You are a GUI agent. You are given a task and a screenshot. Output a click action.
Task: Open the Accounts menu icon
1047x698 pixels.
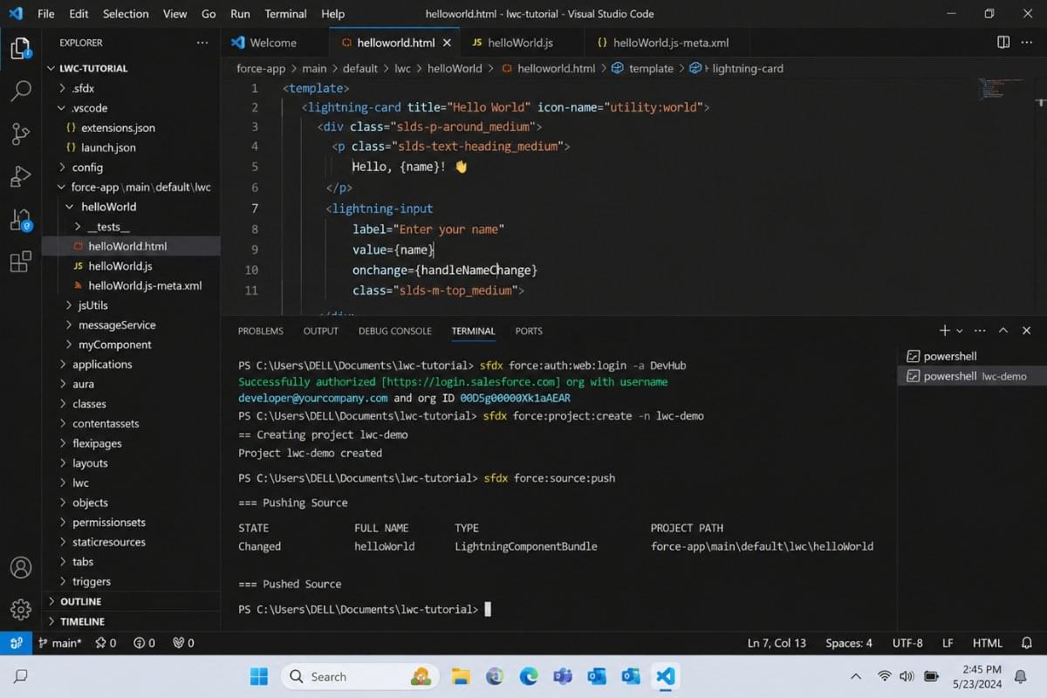[x=20, y=567]
